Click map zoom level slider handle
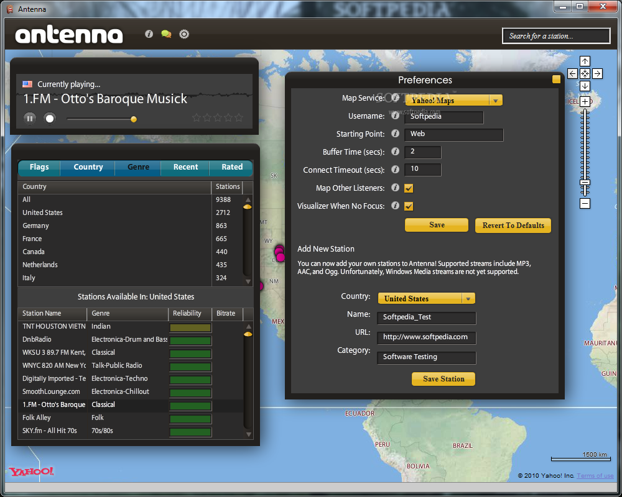The height and width of the screenshot is (497, 622). pos(585,183)
